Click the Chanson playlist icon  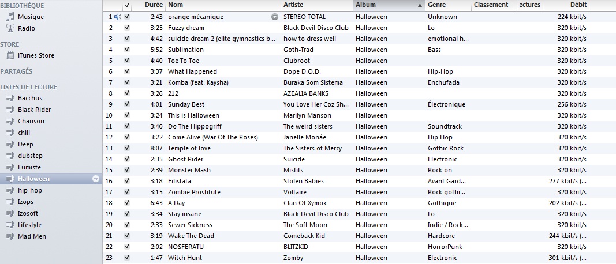click(10, 121)
